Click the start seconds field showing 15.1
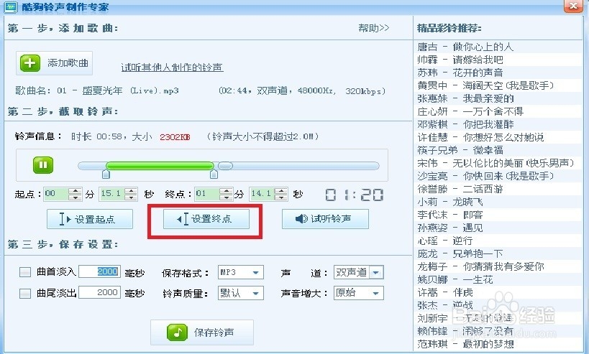This screenshot has width=589, height=354. coord(112,194)
